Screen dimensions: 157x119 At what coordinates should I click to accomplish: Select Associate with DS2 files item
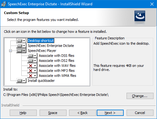tap(57, 61)
